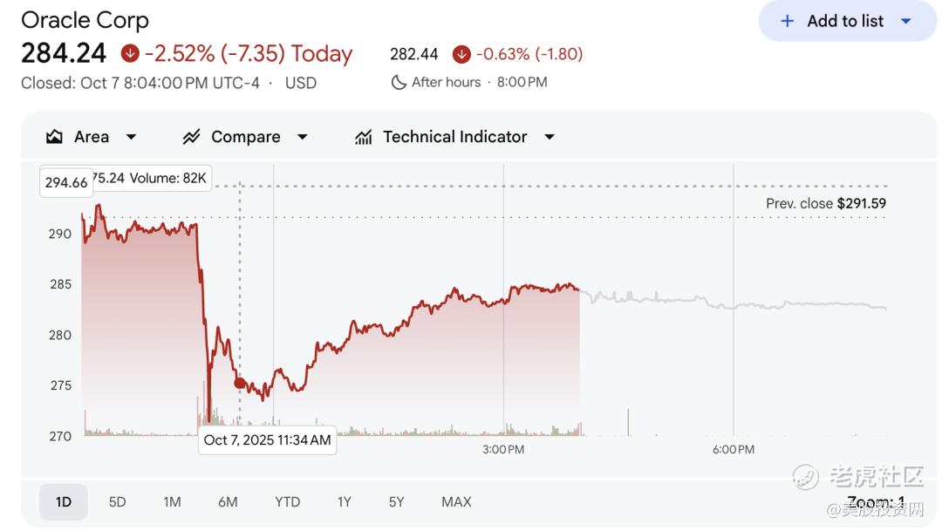Click the Compare lines icon
The height and width of the screenshot is (531, 942).
coord(191,137)
